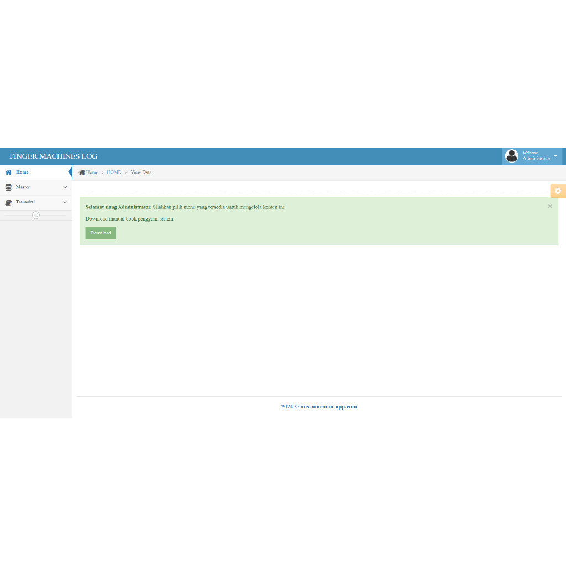The height and width of the screenshot is (566, 566).
Task: Click the Transaksi book icon
Action: pos(8,202)
